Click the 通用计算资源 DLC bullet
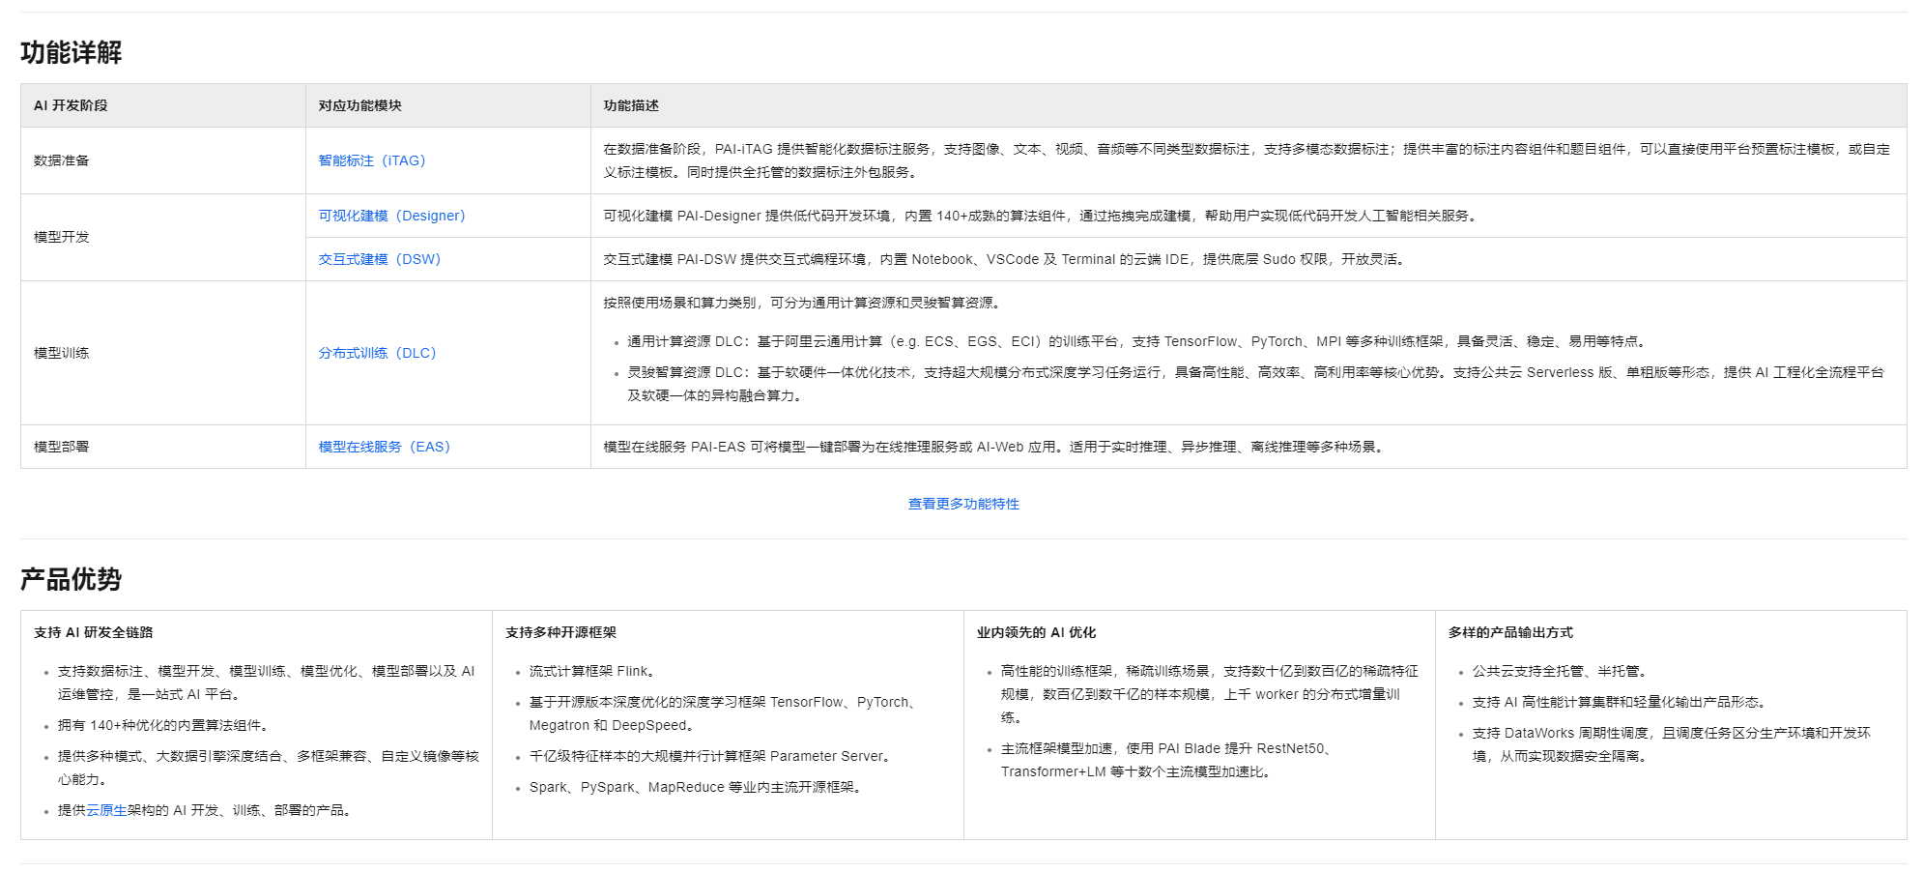 1137,341
